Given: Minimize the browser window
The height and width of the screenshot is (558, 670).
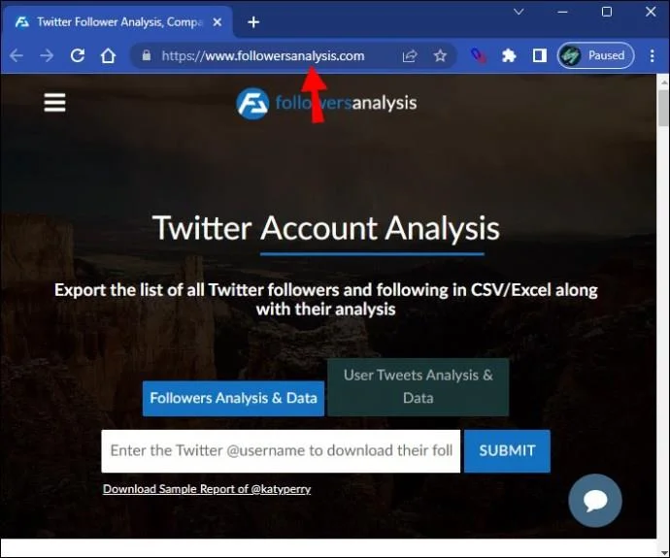Looking at the screenshot, I should [x=563, y=12].
